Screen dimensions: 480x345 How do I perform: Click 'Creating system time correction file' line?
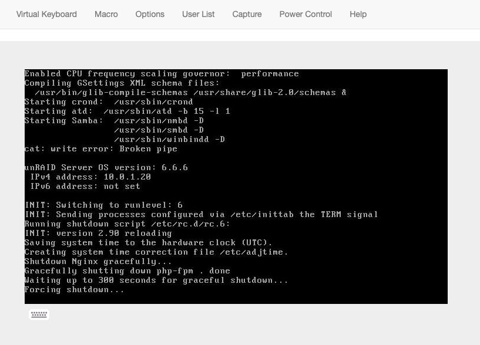156,252
